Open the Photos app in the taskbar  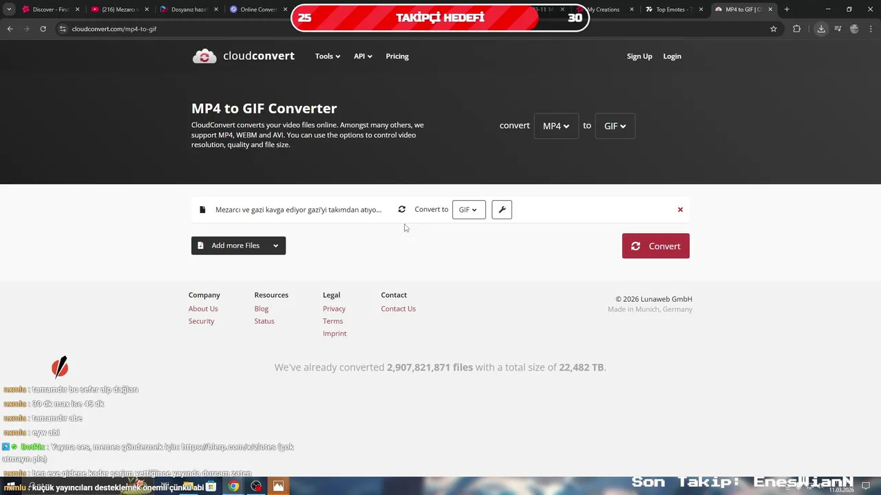278,486
